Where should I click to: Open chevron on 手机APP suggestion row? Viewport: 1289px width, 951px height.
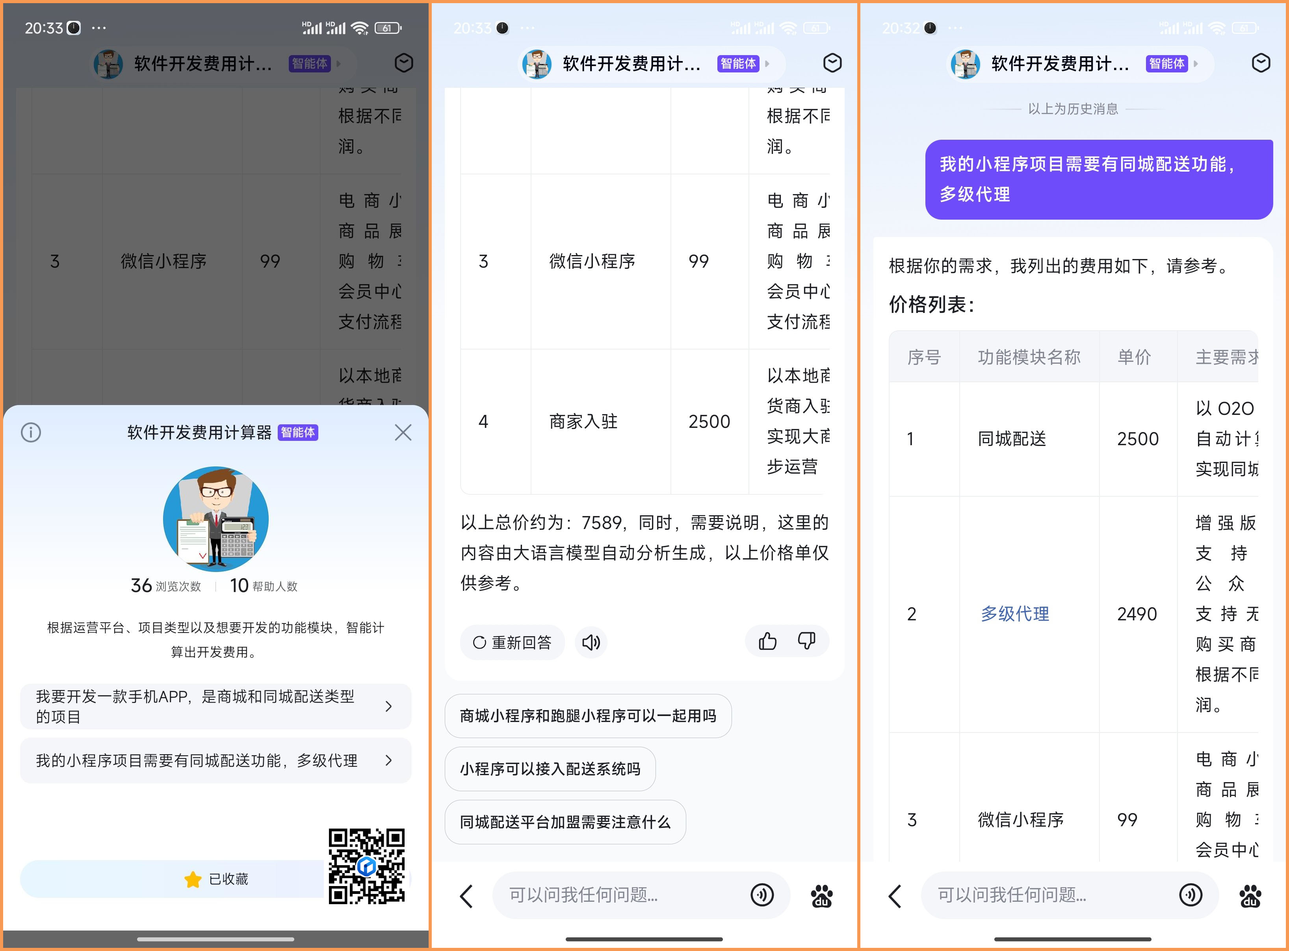[x=389, y=706]
